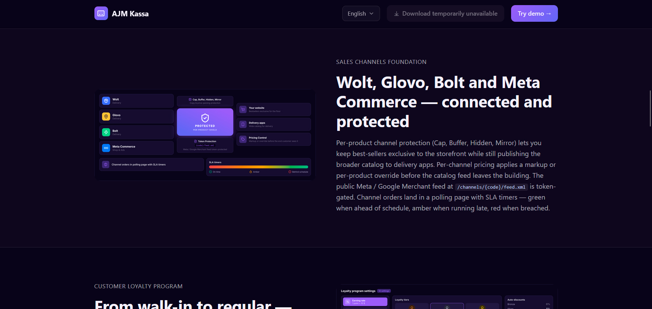
Task: Click the Earning rate percent icon
Action: coord(348,302)
